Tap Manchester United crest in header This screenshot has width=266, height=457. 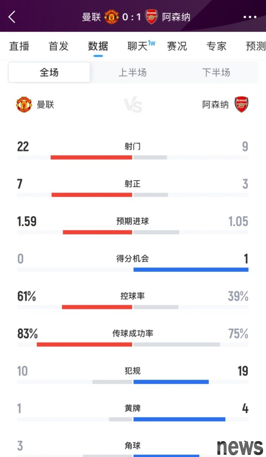(x=111, y=17)
